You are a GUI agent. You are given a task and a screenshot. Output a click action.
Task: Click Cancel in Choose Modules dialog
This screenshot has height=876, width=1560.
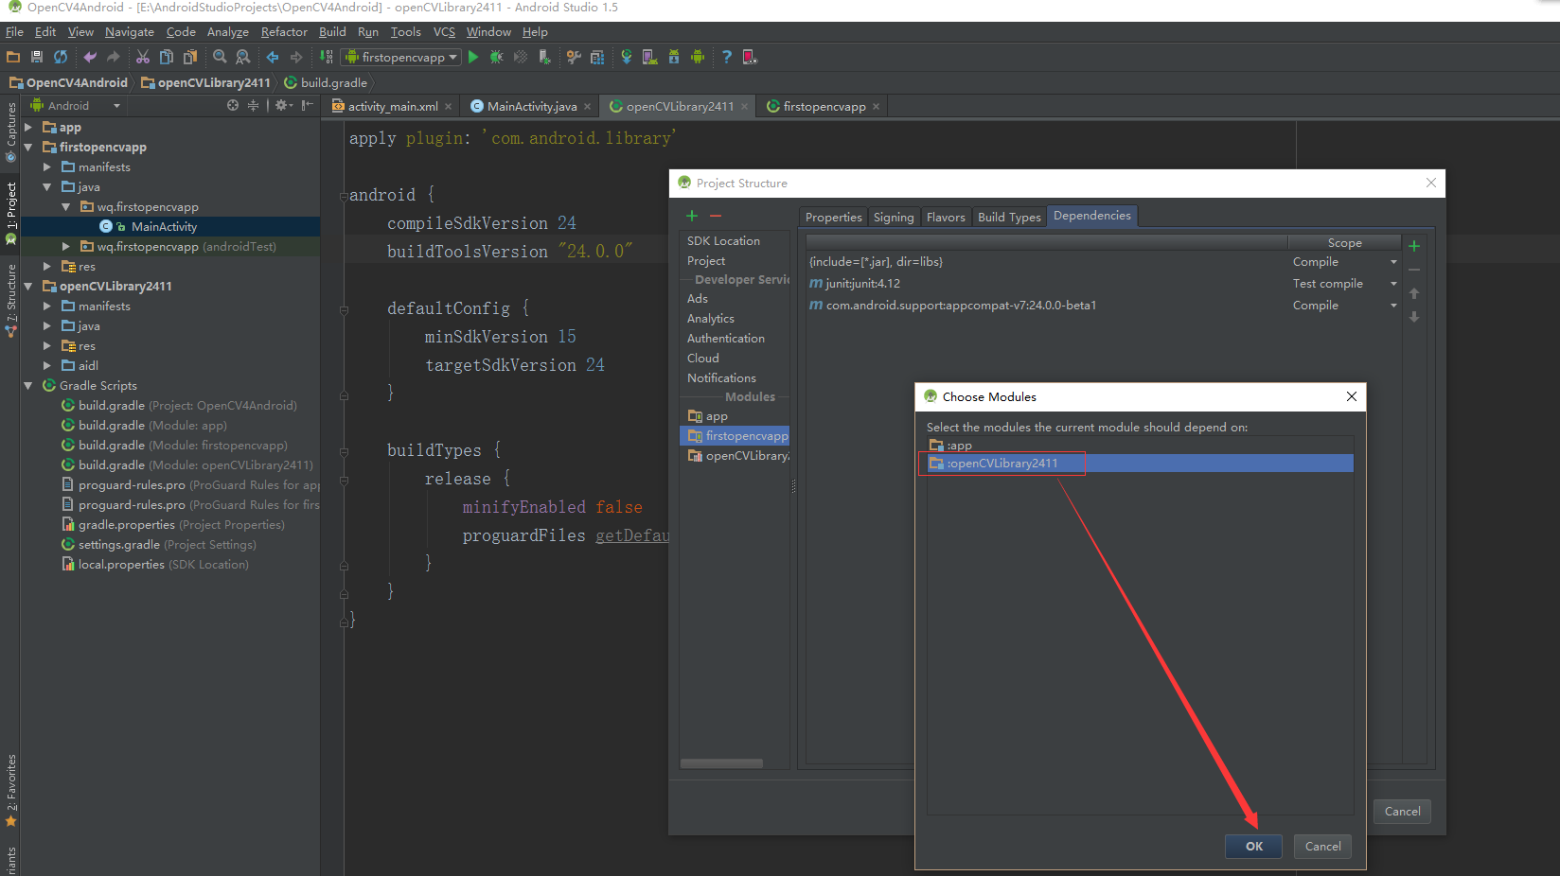(1322, 847)
